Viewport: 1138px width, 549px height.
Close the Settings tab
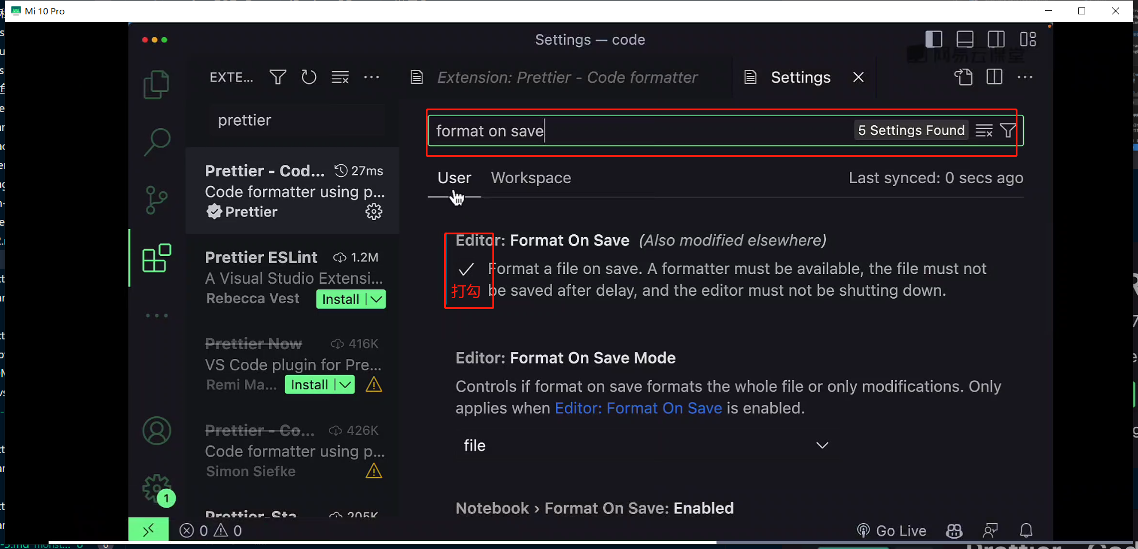[x=858, y=77]
